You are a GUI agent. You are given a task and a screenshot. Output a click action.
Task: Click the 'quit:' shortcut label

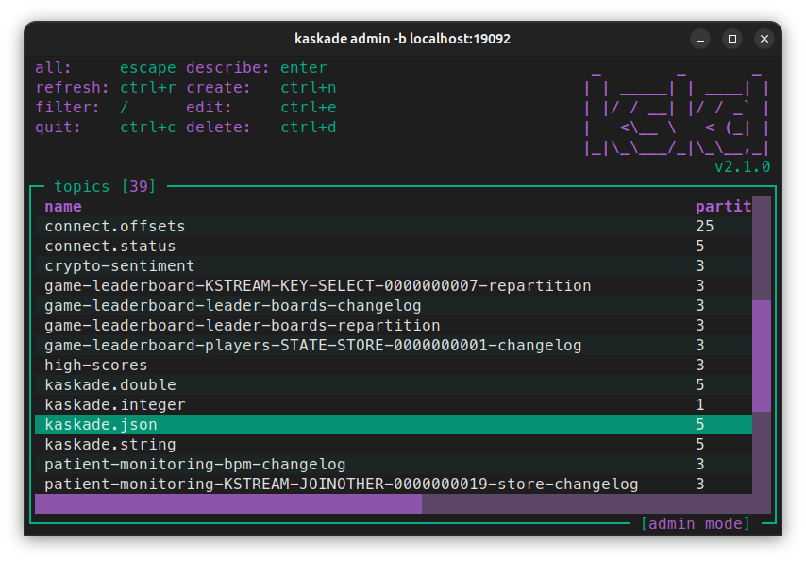point(59,128)
